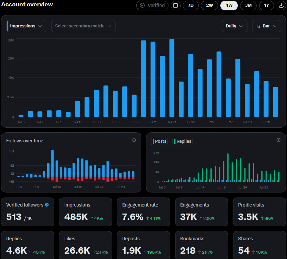This screenshot has height=259, width=287.
Task: Open the Bar chart type dropdown
Action: click(x=267, y=26)
